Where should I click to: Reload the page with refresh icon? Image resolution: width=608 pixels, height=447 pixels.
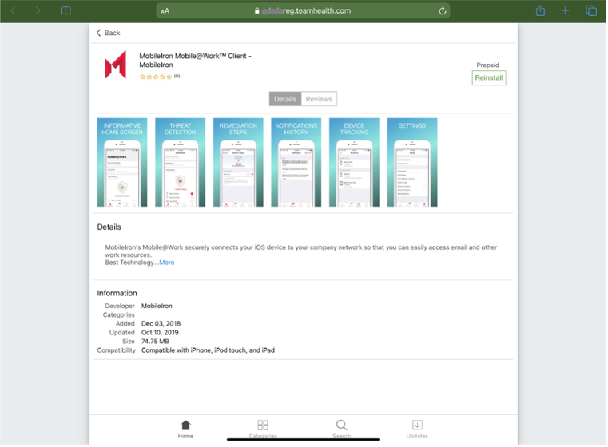pos(443,11)
